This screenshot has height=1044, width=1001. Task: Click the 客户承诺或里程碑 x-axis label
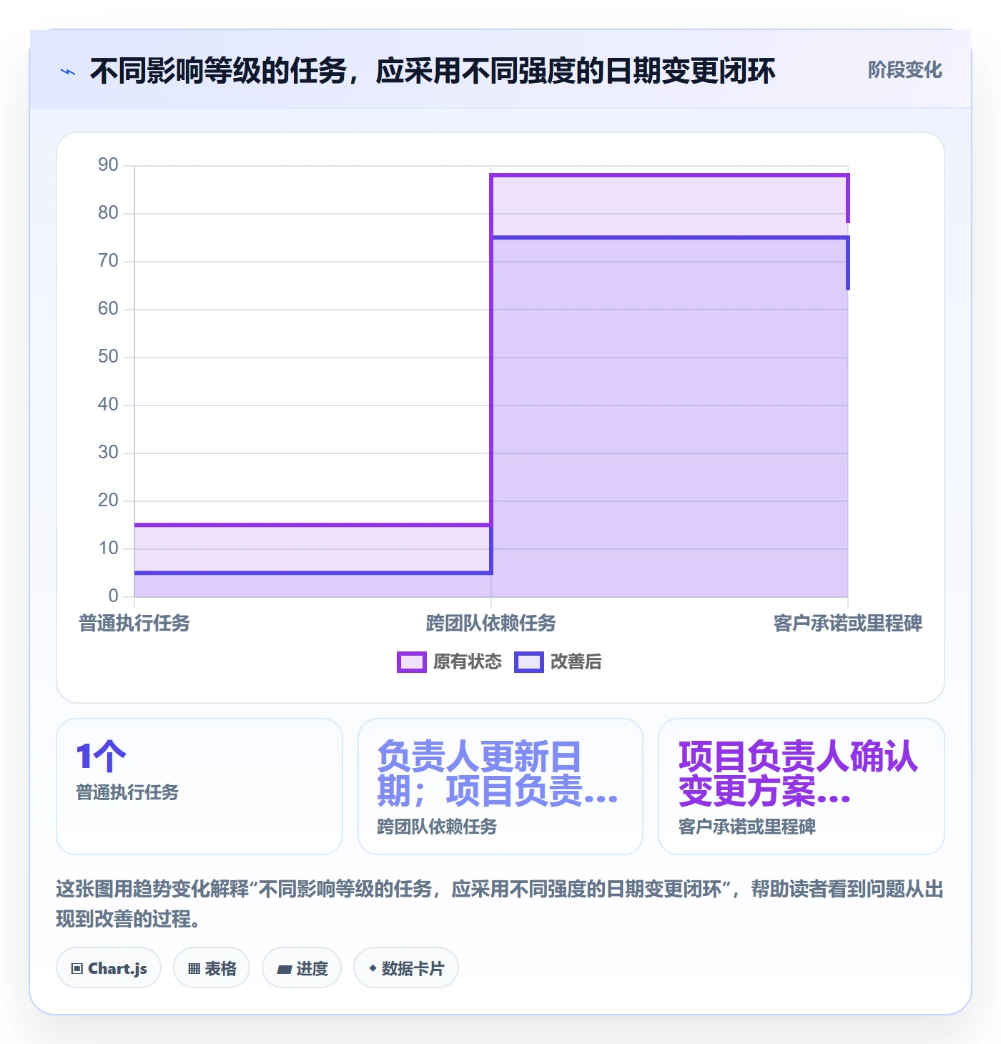(x=848, y=623)
